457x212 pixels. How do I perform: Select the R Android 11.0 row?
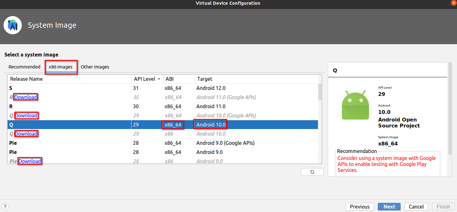(163, 106)
